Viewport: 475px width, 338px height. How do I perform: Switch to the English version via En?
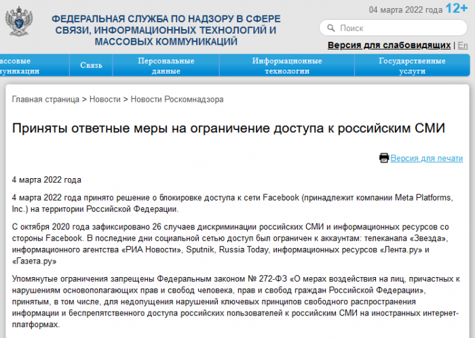463,45
